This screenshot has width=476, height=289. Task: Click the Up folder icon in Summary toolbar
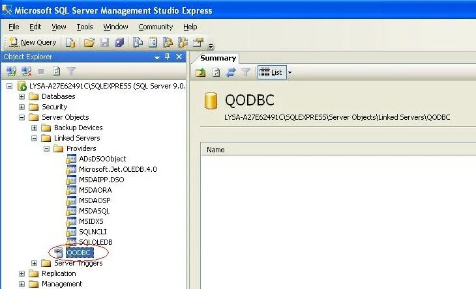200,72
